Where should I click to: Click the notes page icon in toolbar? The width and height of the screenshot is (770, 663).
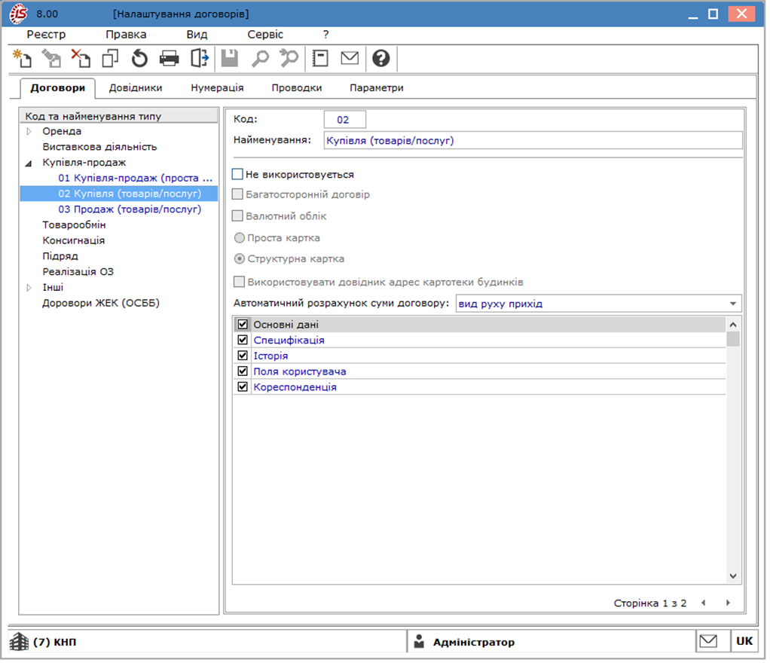(x=320, y=59)
